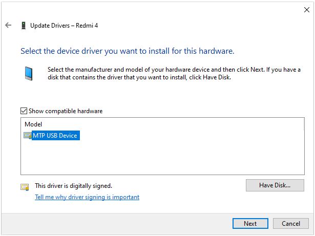Click the phone hardware icon beside the instructions

click(x=30, y=74)
